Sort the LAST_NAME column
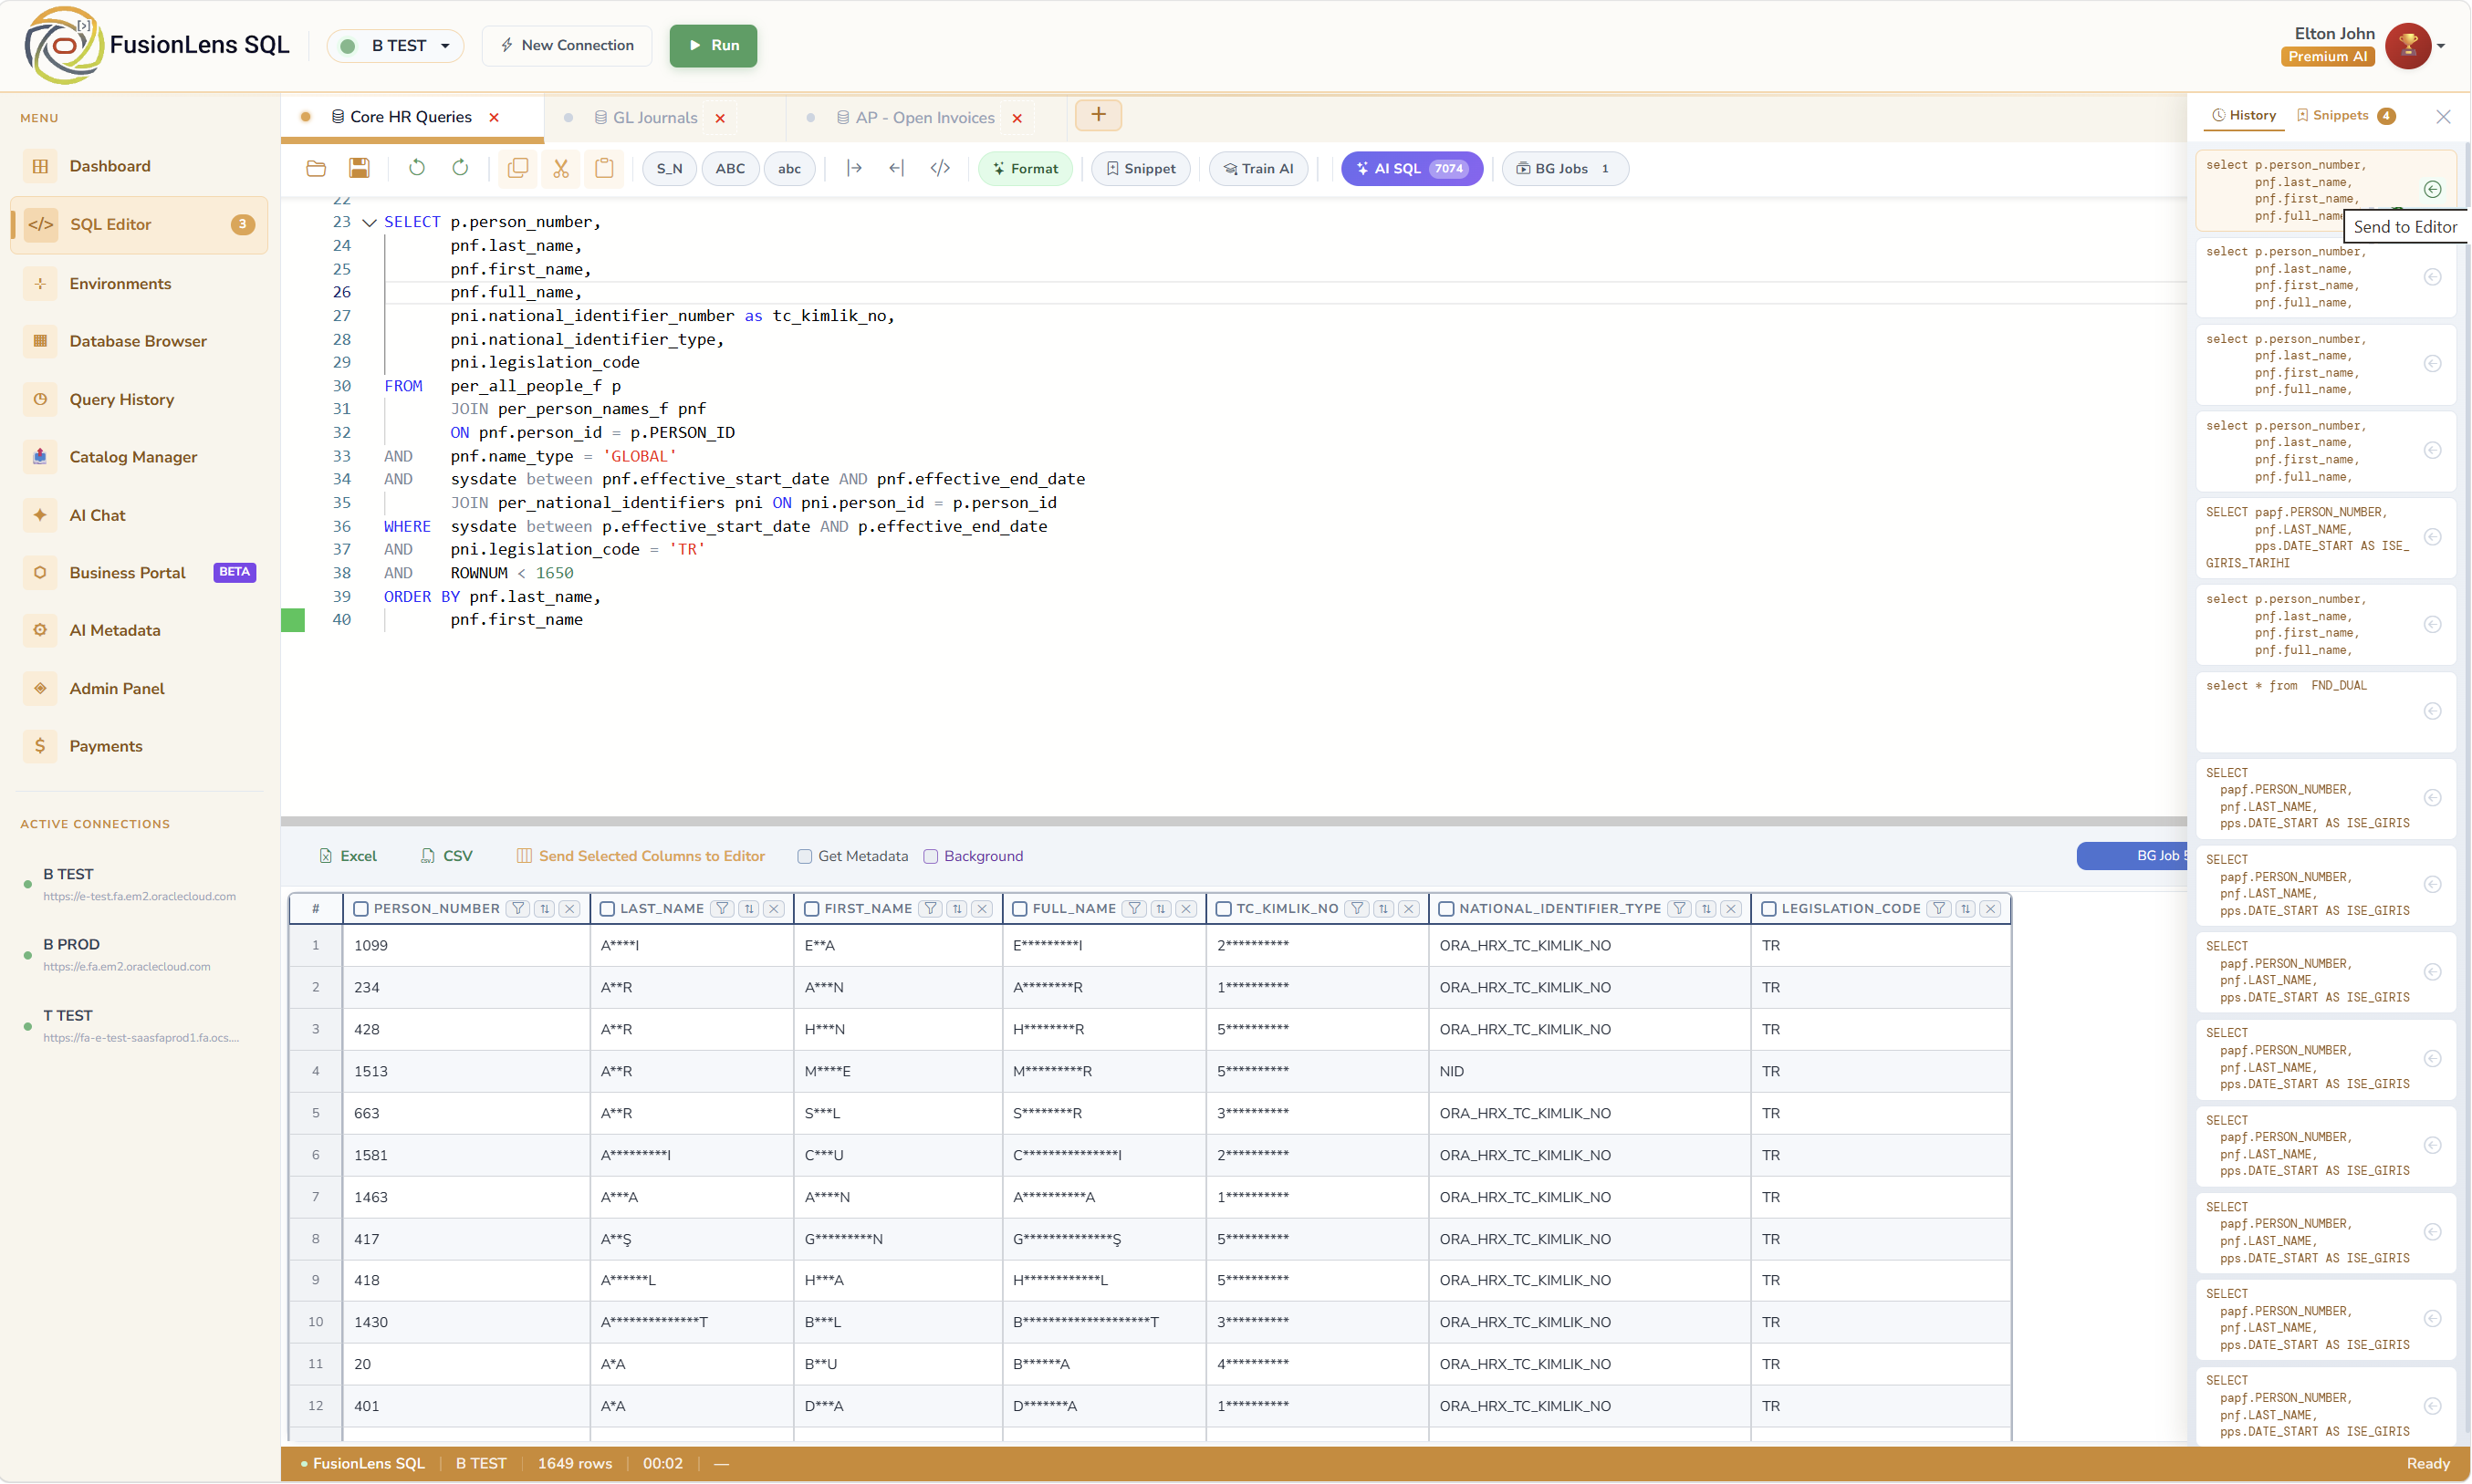Image resolution: width=2472 pixels, height=1484 pixels. click(749, 909)
